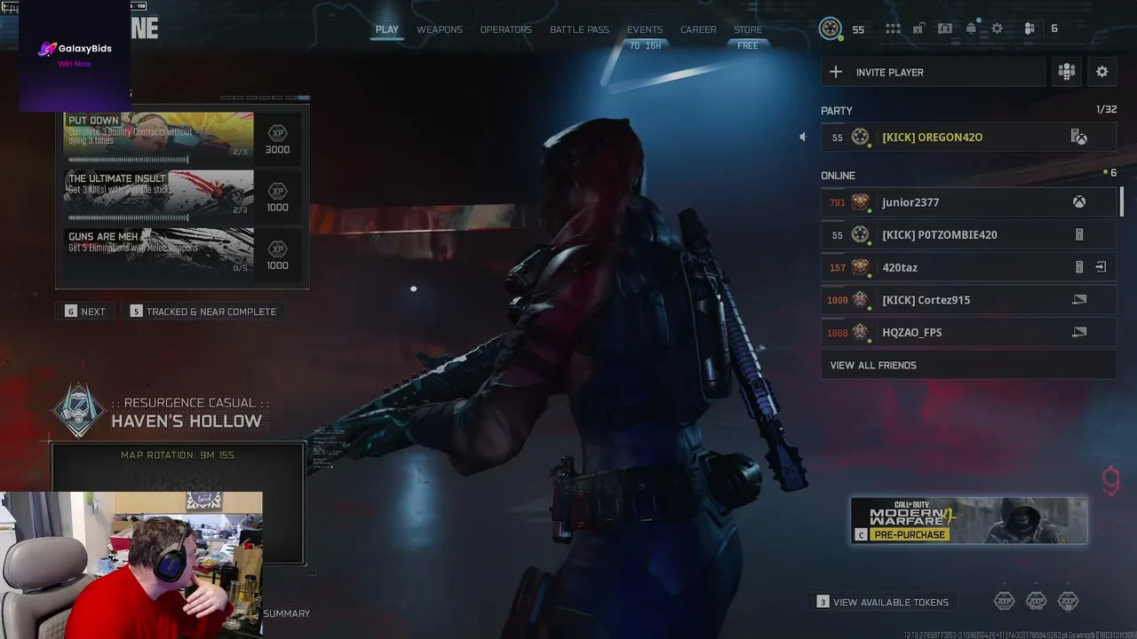
Task: Open the group code icon beside Invite Player
Action: (x=1067, y=72)
